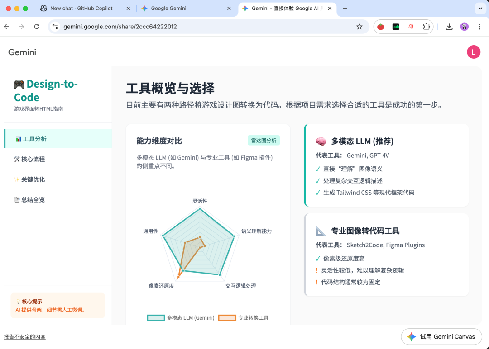Bookmark this page with the star icon
The height and width of the screenshot is (349, 489).
point(359,27)
